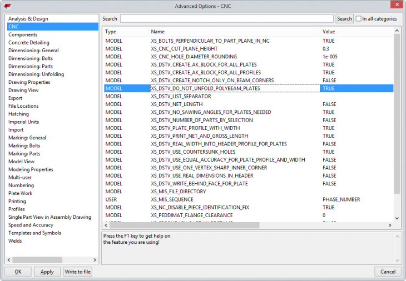Image resolution: width=406 pixels, height=281 pixels.
Task: Open value for XS_DSTV_DO_NOT_UNFOLD_POLYBEAM_PLATES
Action: click(x=356, y=88)
